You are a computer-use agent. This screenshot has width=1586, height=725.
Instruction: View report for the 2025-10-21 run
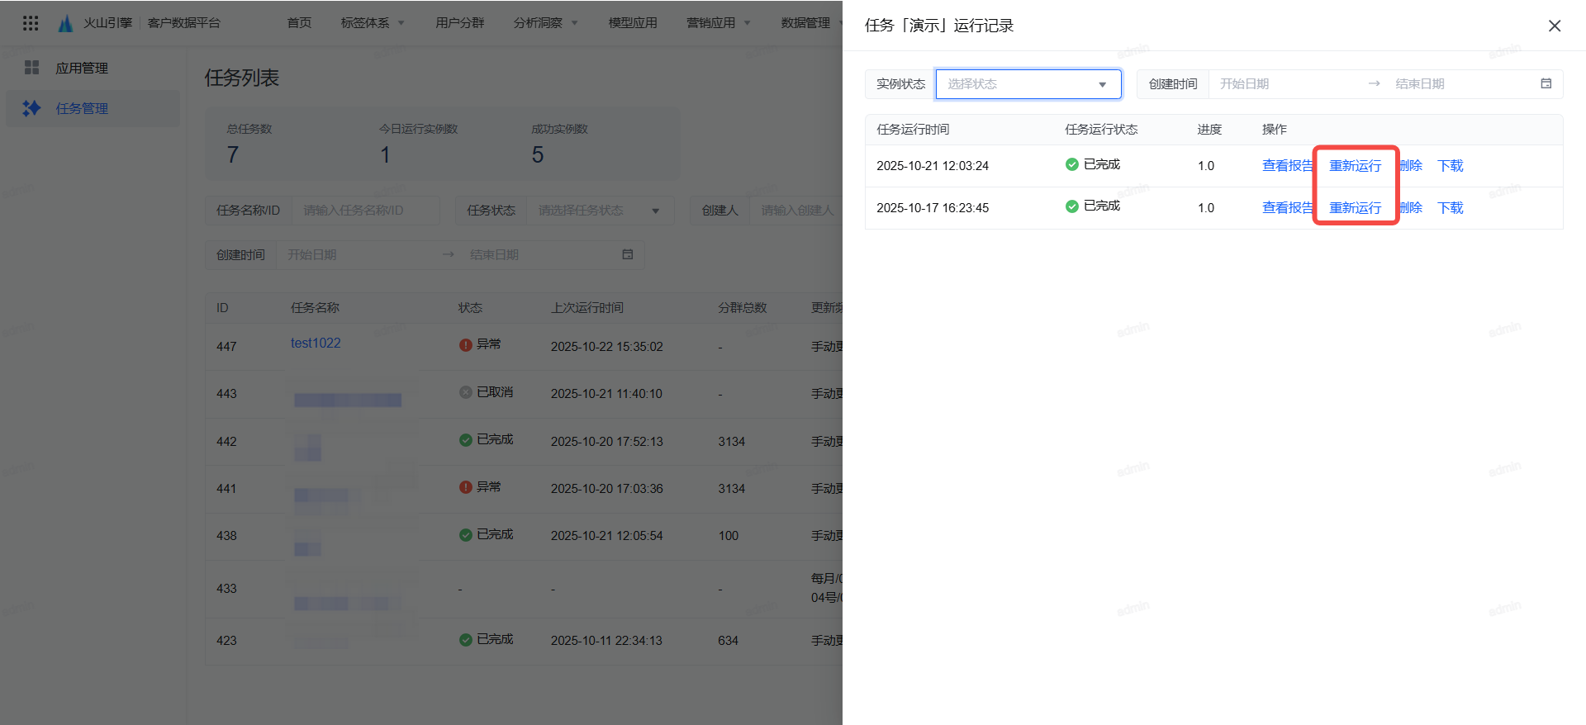click(x=1287, y=166)
